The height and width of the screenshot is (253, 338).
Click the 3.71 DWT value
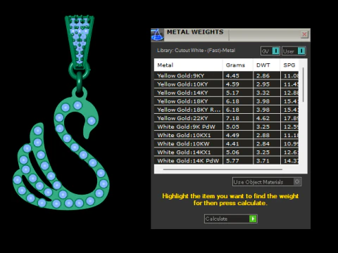point(263,161)
